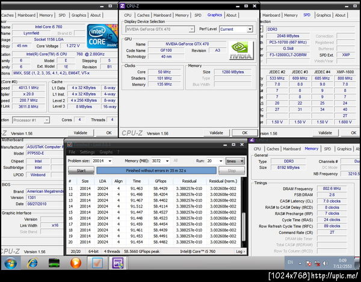
Task: Click Validate in GeForce GTX 470 window
Action: coord(216,133)
